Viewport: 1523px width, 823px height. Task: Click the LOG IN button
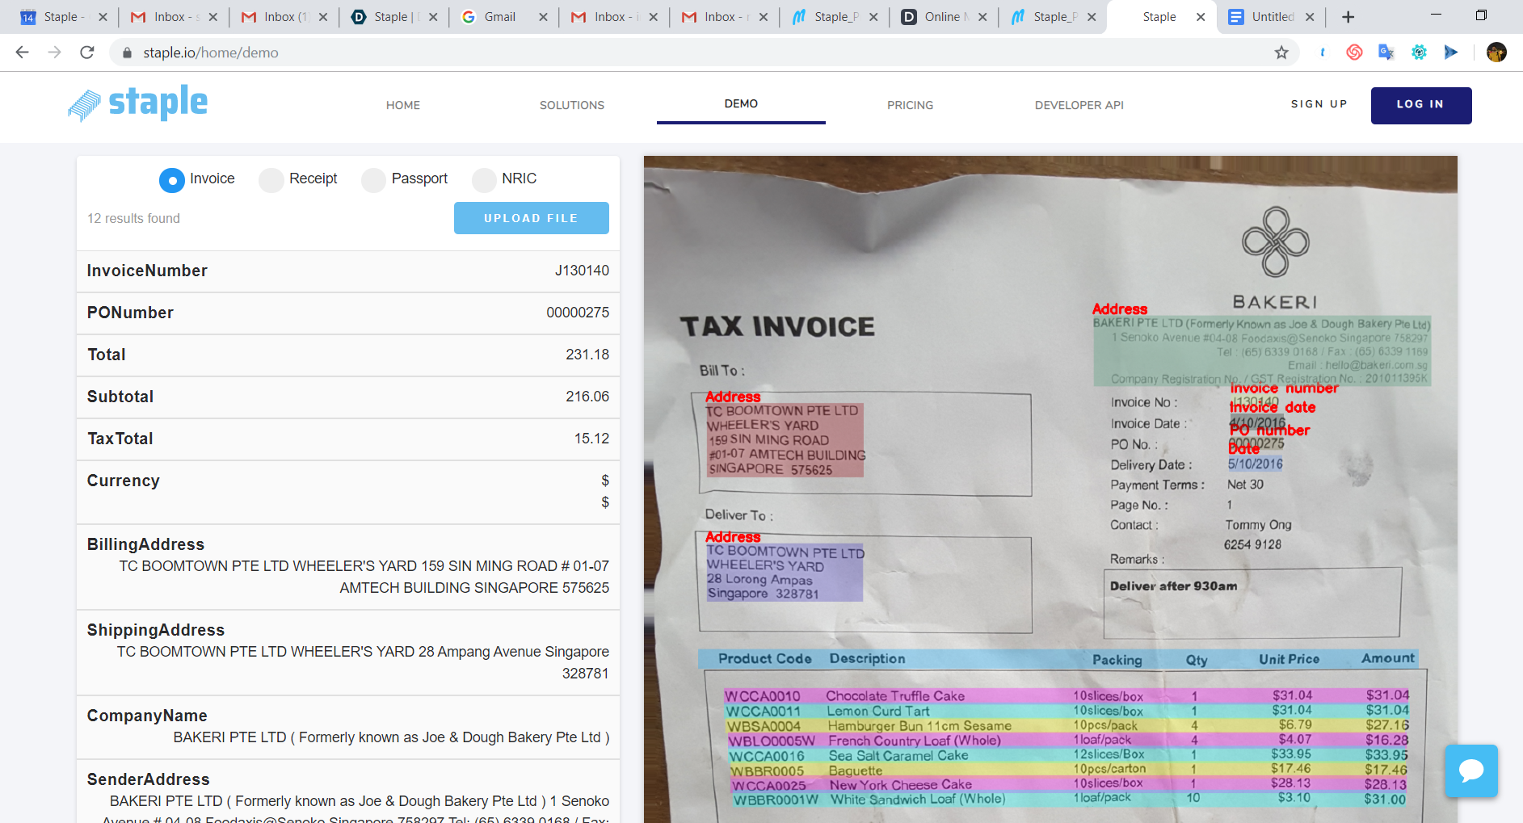(x=1421, y=106)
